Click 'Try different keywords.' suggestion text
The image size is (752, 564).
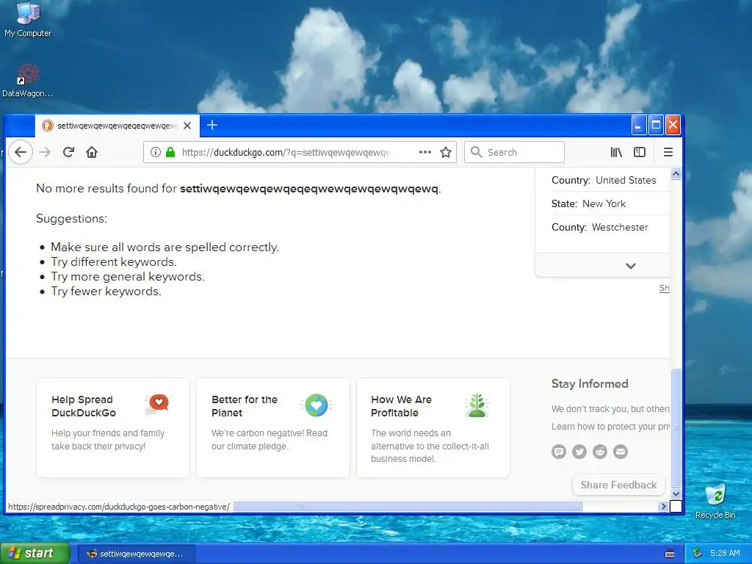[114, 262]
